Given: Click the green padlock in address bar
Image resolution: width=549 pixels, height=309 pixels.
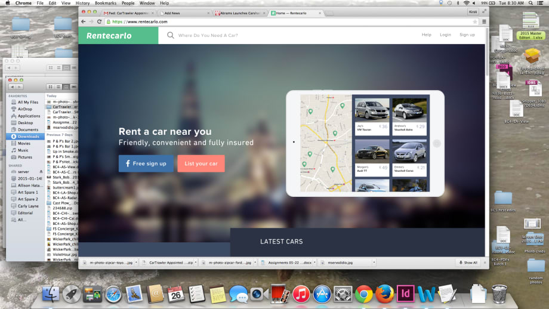Looking at the screenshot, I should pos(109,21).
